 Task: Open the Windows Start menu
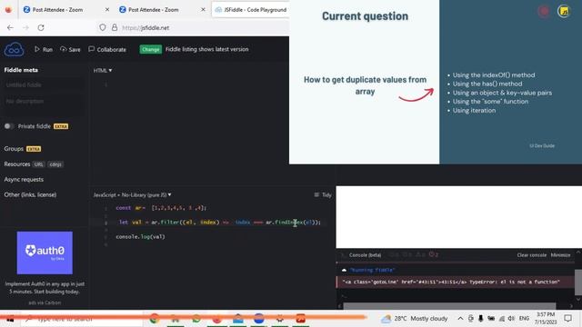click(x=10, y=319)
